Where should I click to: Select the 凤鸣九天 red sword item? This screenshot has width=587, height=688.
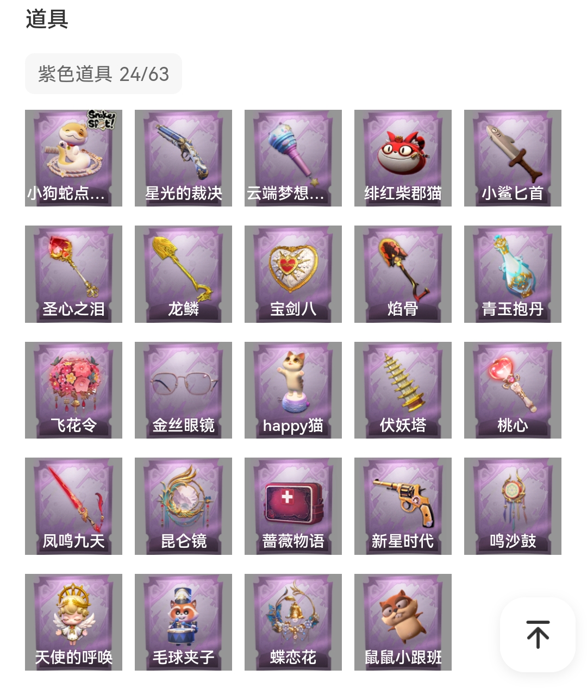click(73, 506)
